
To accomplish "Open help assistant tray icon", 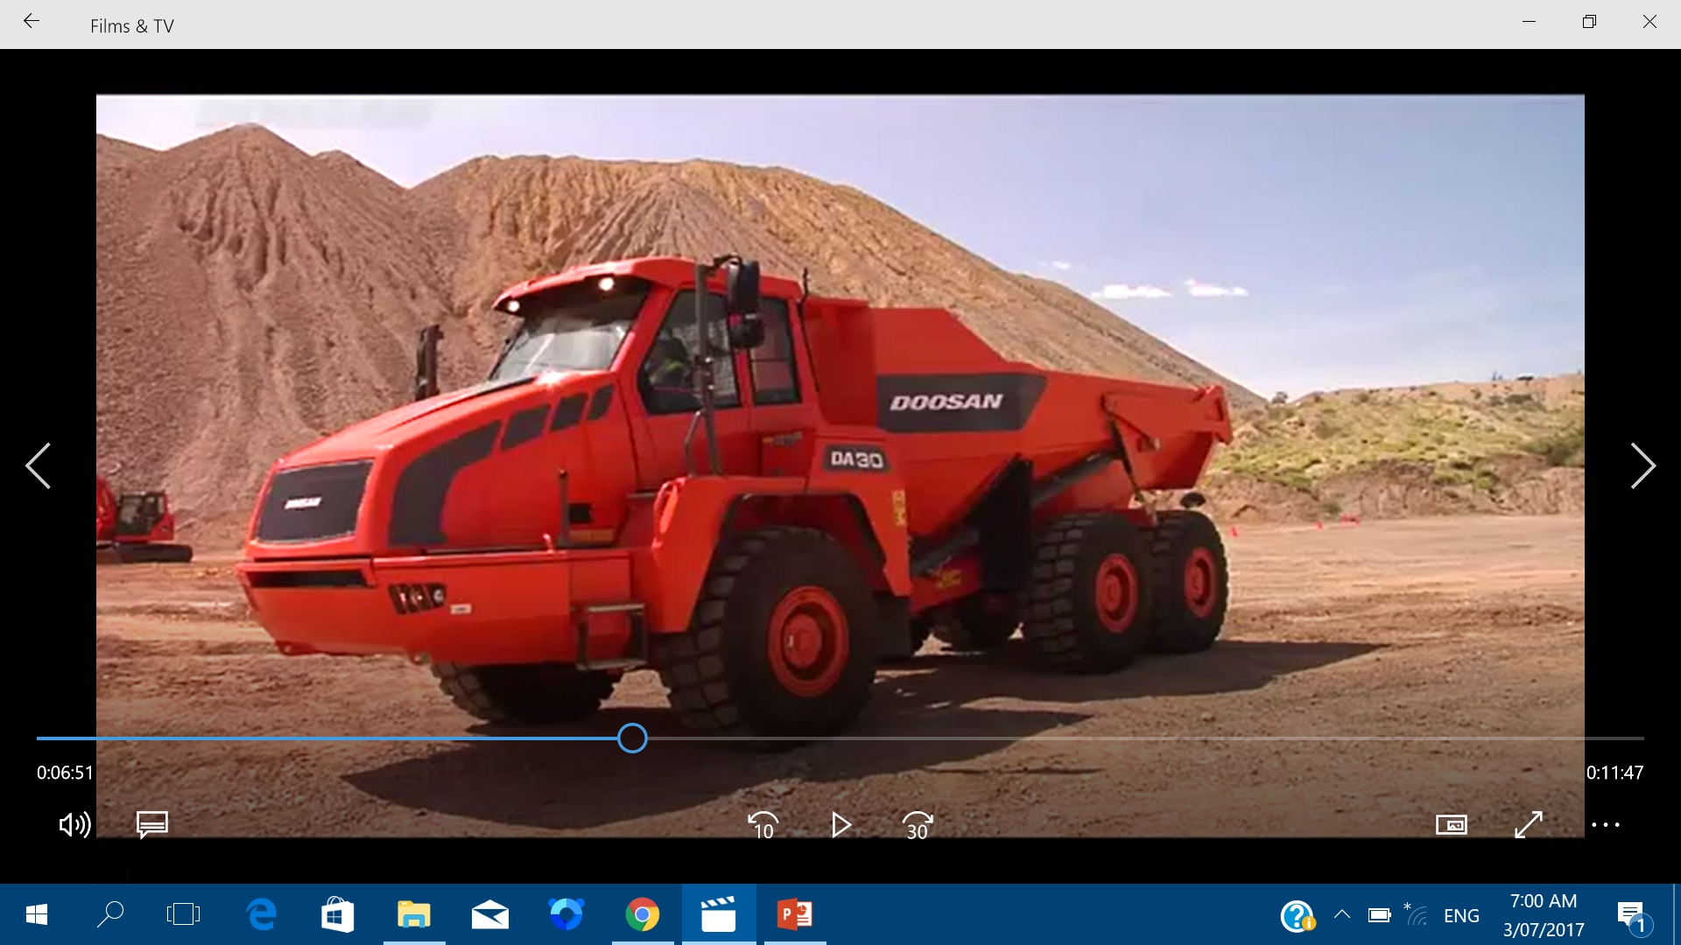I will tap(1298, 916).
